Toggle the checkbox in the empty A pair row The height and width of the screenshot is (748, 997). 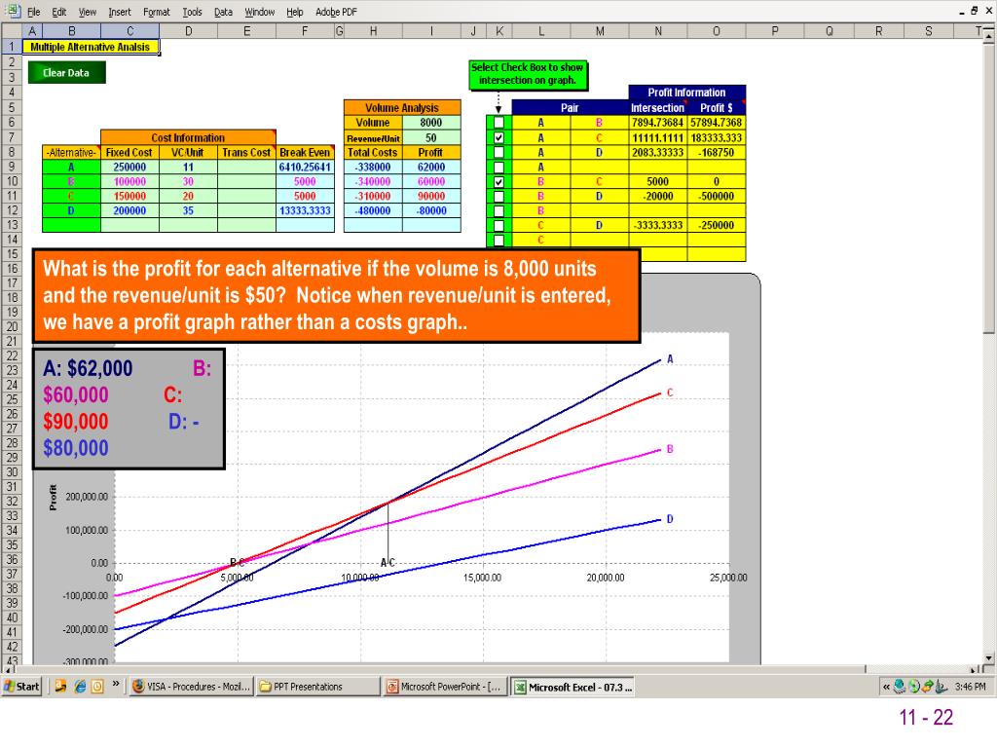pyautogui.click(x=498, y=168)
